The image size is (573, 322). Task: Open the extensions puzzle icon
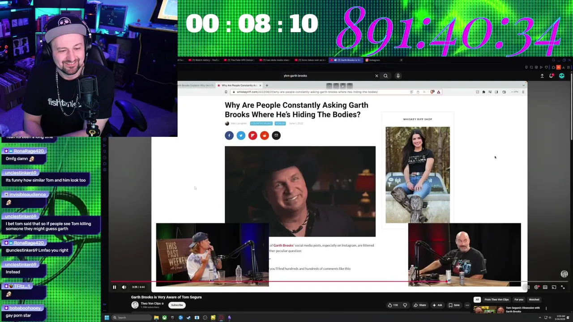click(483, 92)
